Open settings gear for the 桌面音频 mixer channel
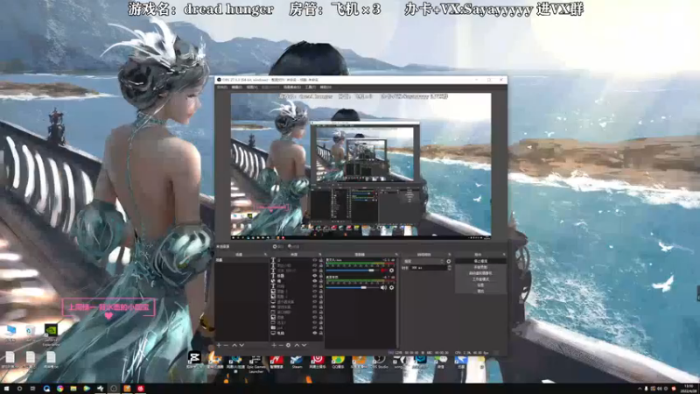 click(x=391, y=288)
